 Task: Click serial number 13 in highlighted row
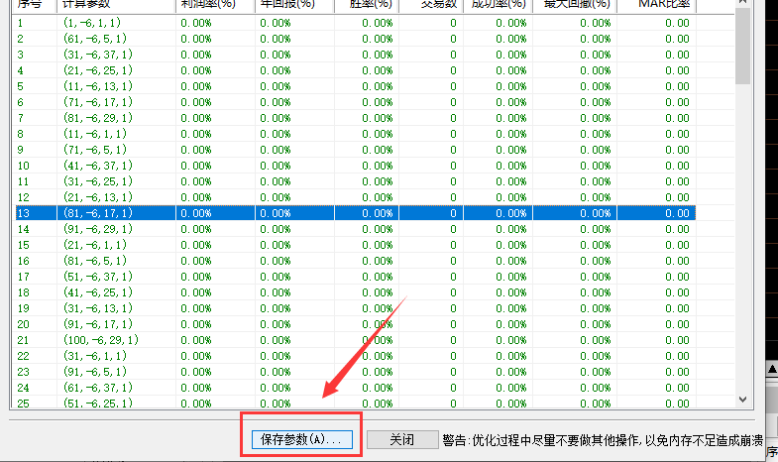point(24,213)
